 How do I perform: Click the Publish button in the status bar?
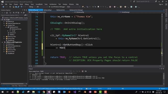pyautogui.click(x=163, y=89)
